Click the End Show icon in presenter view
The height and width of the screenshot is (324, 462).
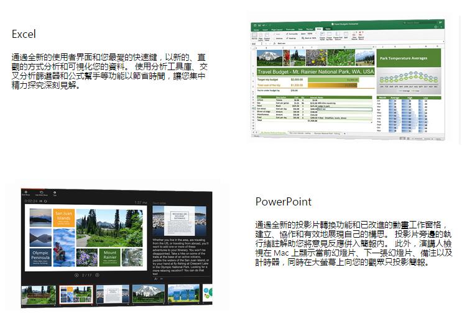[25, 193]
